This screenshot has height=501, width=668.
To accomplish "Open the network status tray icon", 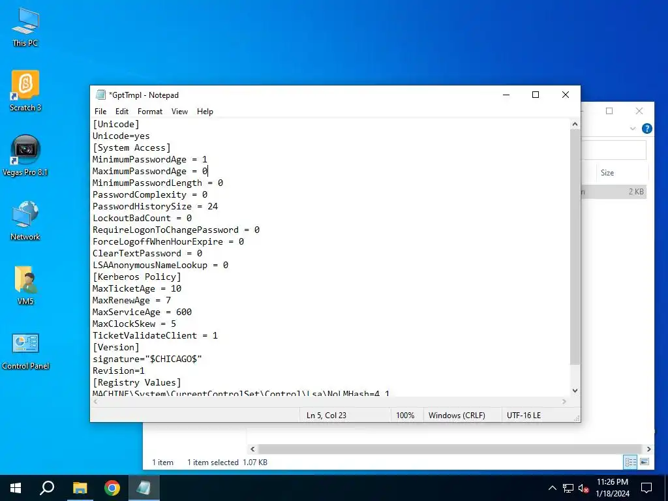I will (x=568, y=488).
